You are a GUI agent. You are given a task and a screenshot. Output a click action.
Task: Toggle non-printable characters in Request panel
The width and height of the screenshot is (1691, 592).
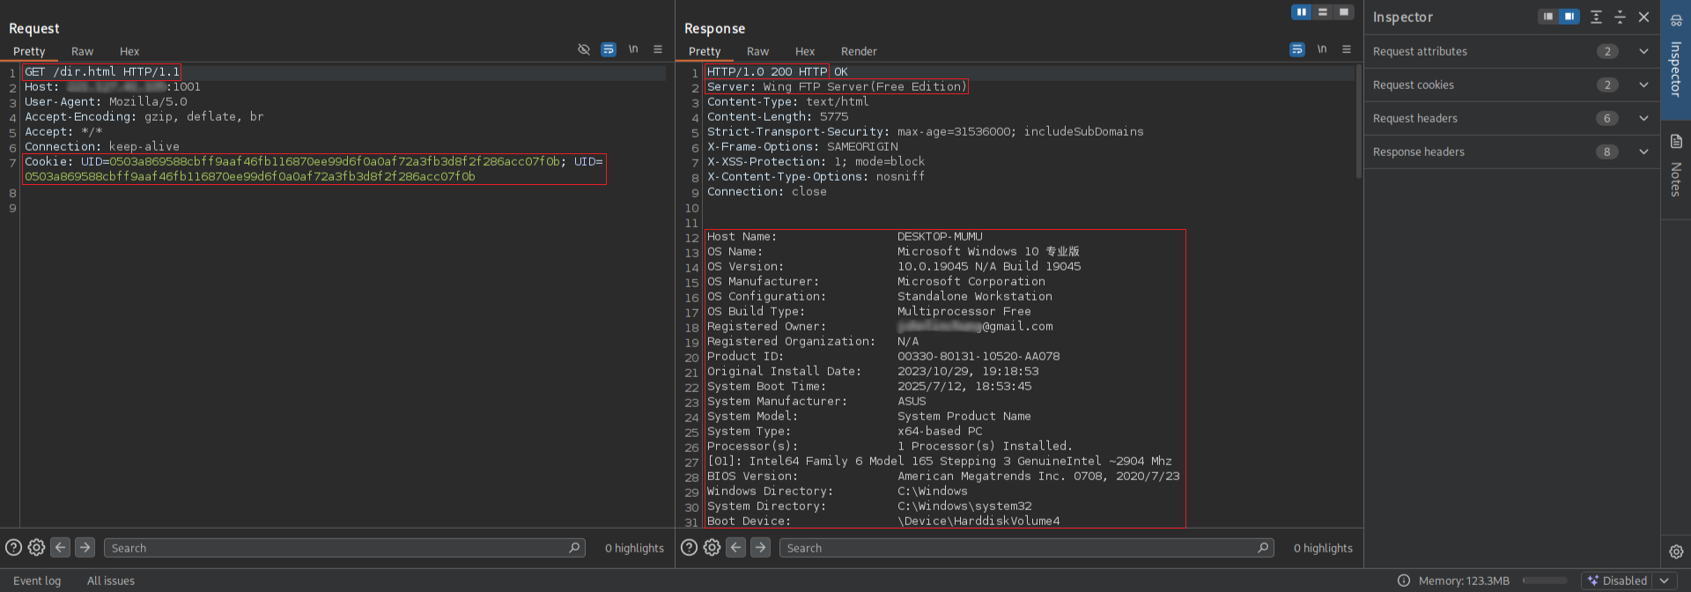tap(633, 49)
